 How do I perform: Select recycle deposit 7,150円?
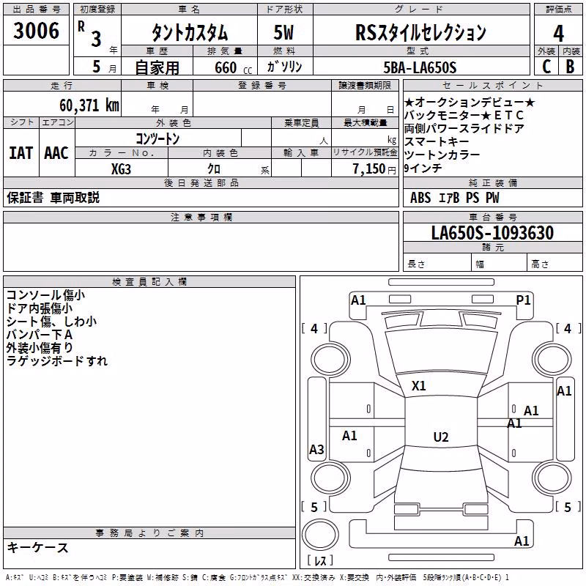[x=374, y=169]
